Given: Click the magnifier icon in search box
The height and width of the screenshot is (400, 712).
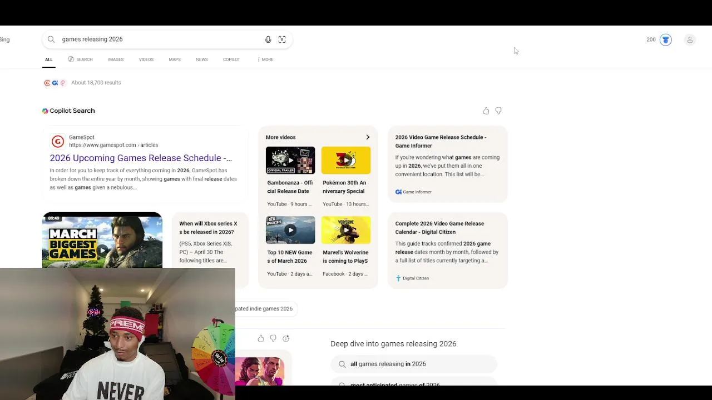Looking at the screenshot, I should pyautogui.click(x=51, y=39).
